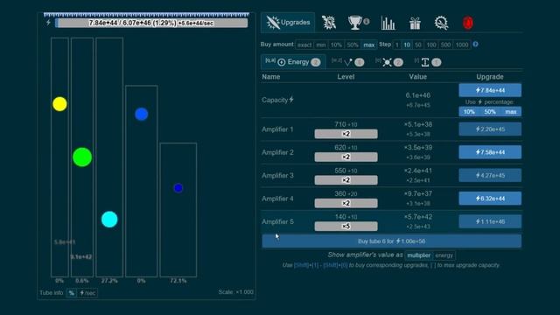The height and width of the screenshot is (315, 560).
Task: Set step size to 1
Action: [x=396, y=45]
